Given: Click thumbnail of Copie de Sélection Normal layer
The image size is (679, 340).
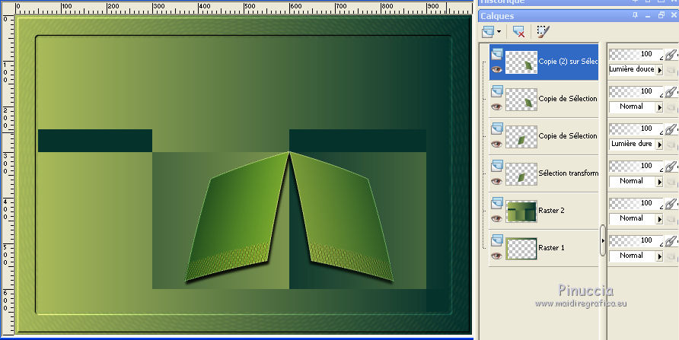Looking at the screenshot, I should (521, 100).
